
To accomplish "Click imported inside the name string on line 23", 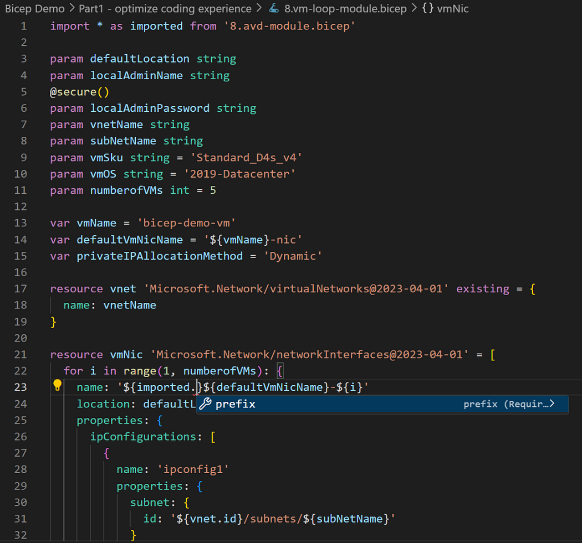I will pyautogui.click(x=163, y=387).
